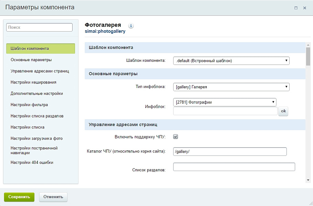The width and height of the screenshot is (313, 206).
Task: Click the info icon next to Фотогалерея
Action: click(x=131, y=26)
